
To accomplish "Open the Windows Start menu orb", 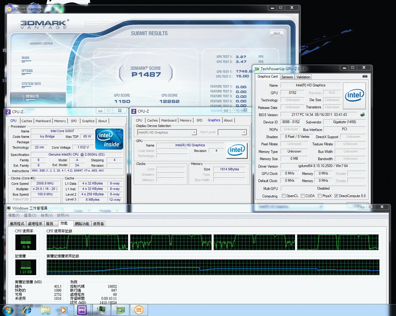I will (x=8, y=310).
